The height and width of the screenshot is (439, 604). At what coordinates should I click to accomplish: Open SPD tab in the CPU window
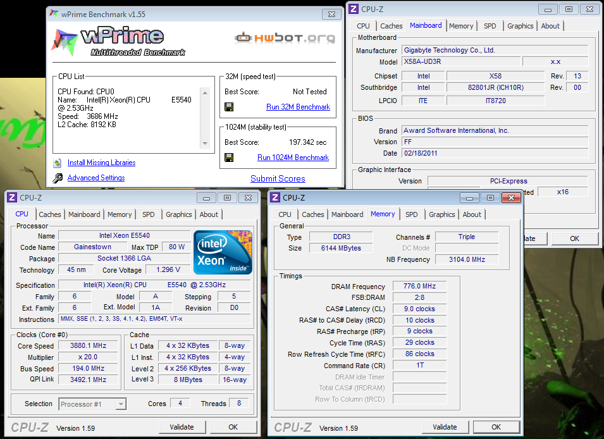click(148, 214)
